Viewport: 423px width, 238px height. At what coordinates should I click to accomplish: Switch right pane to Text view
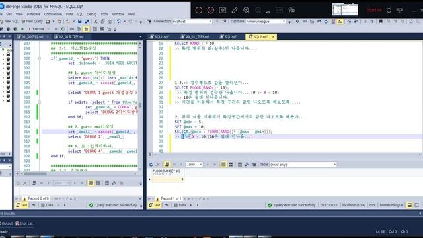155,205
